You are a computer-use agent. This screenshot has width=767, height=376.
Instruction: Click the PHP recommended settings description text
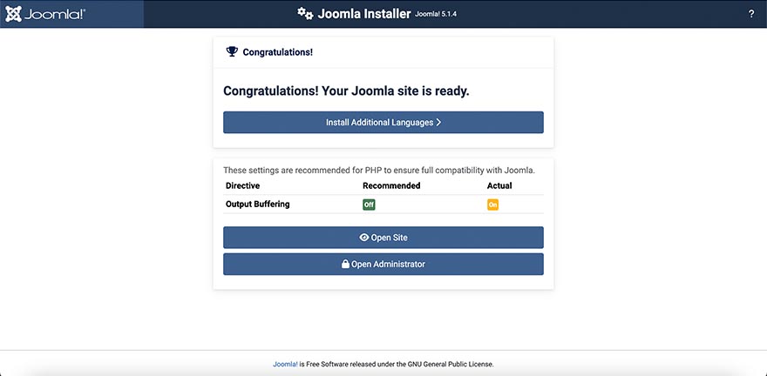(379, 171)
